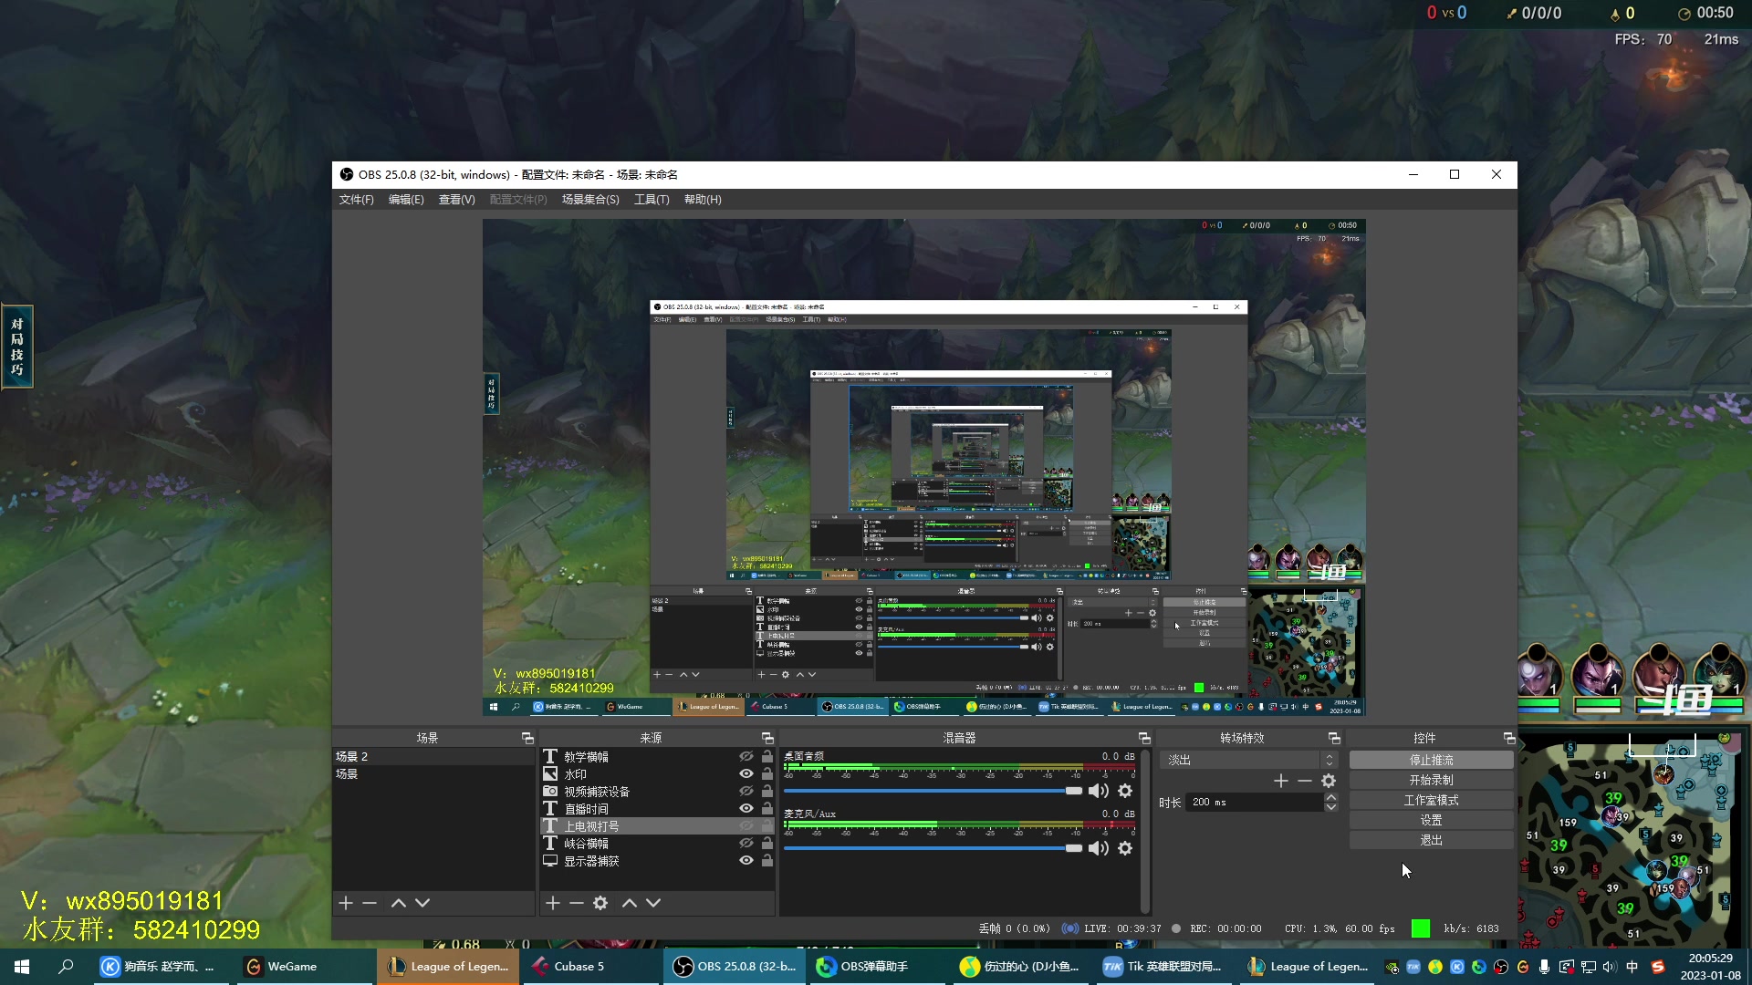Undock the 控件 panel with its float icon
The image size is (1752, 985).
click(1509, 738)
